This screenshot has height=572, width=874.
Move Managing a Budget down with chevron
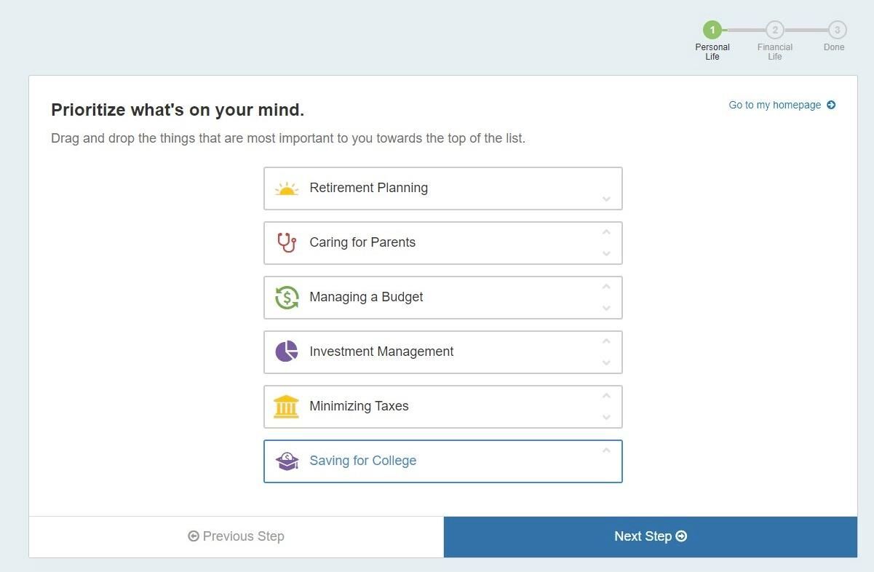606,309
